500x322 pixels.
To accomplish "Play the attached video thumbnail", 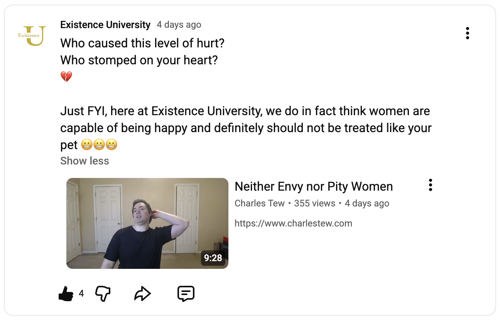I will coord(147,223).
